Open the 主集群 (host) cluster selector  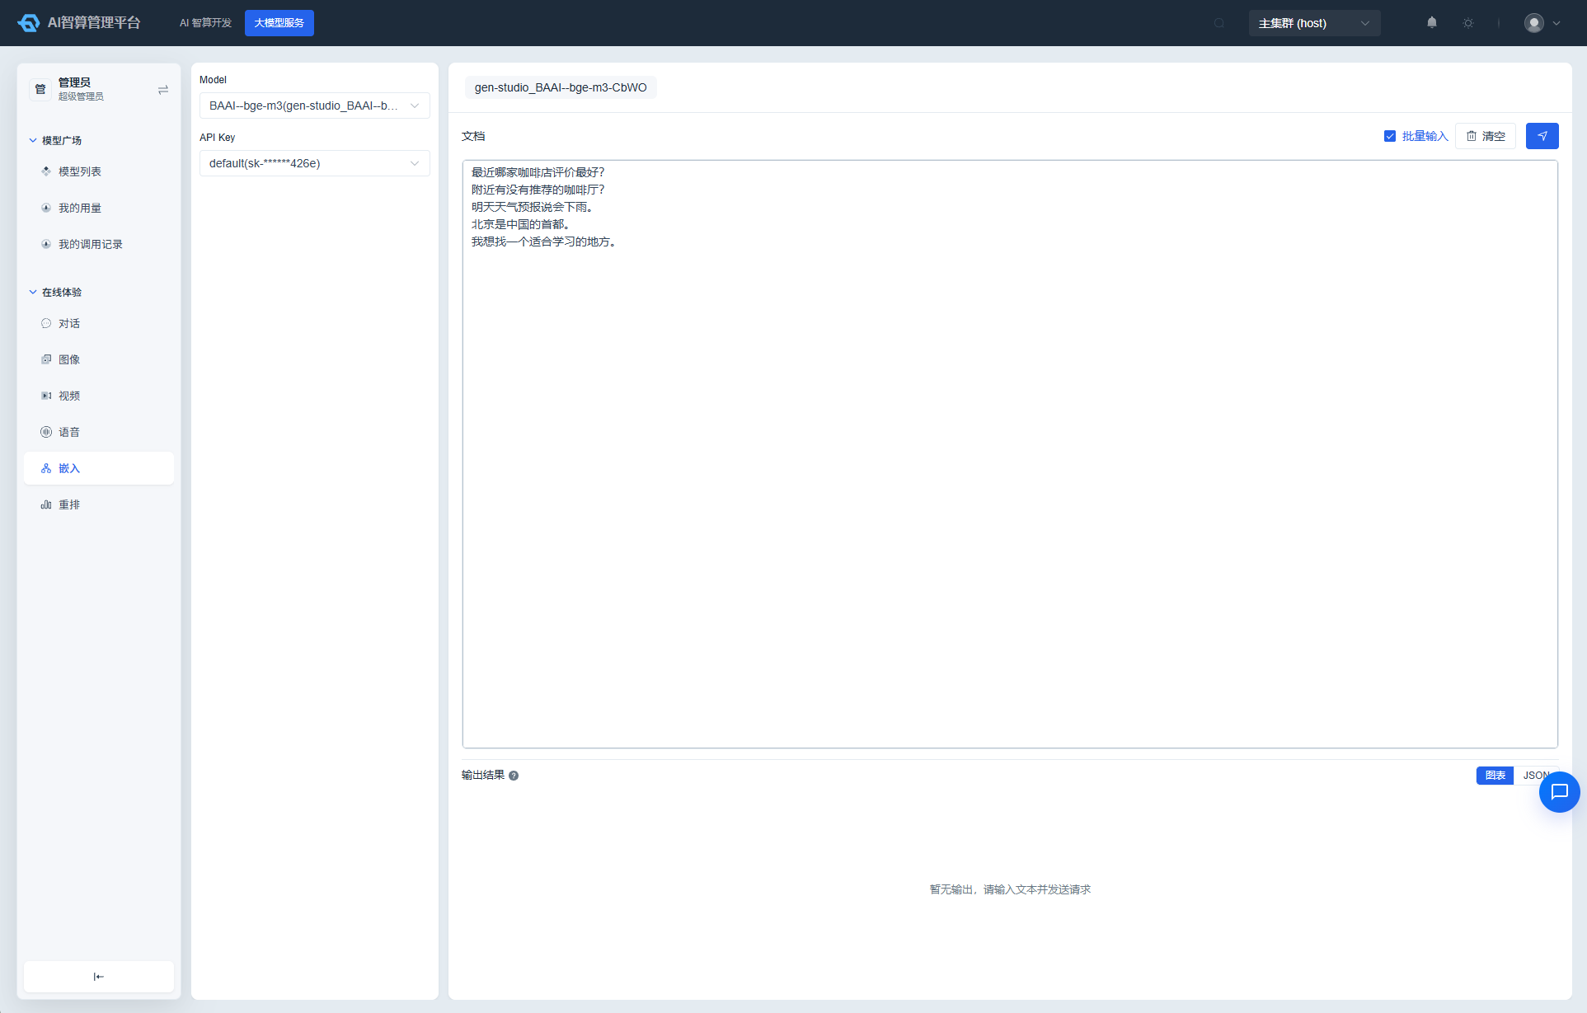1314,23
